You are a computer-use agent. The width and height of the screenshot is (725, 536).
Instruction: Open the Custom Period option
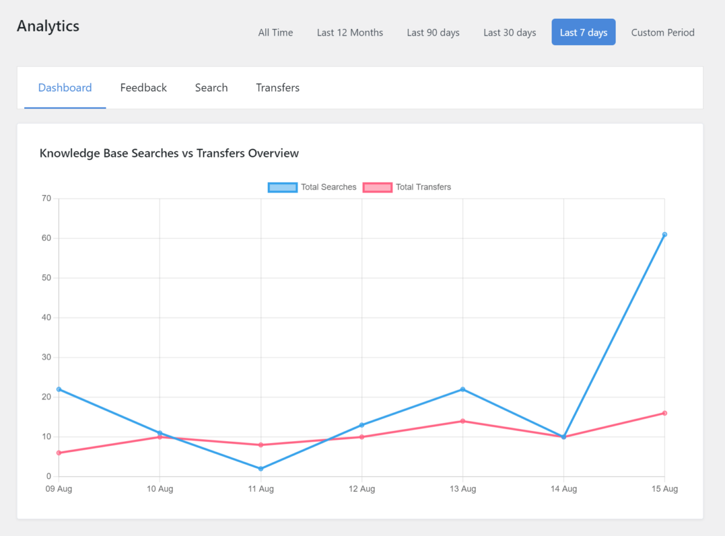click(x=663, y=33)
